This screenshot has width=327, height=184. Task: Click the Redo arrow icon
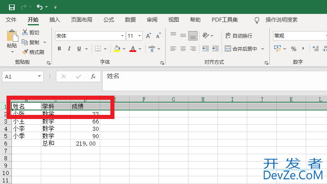coord(24,7)
